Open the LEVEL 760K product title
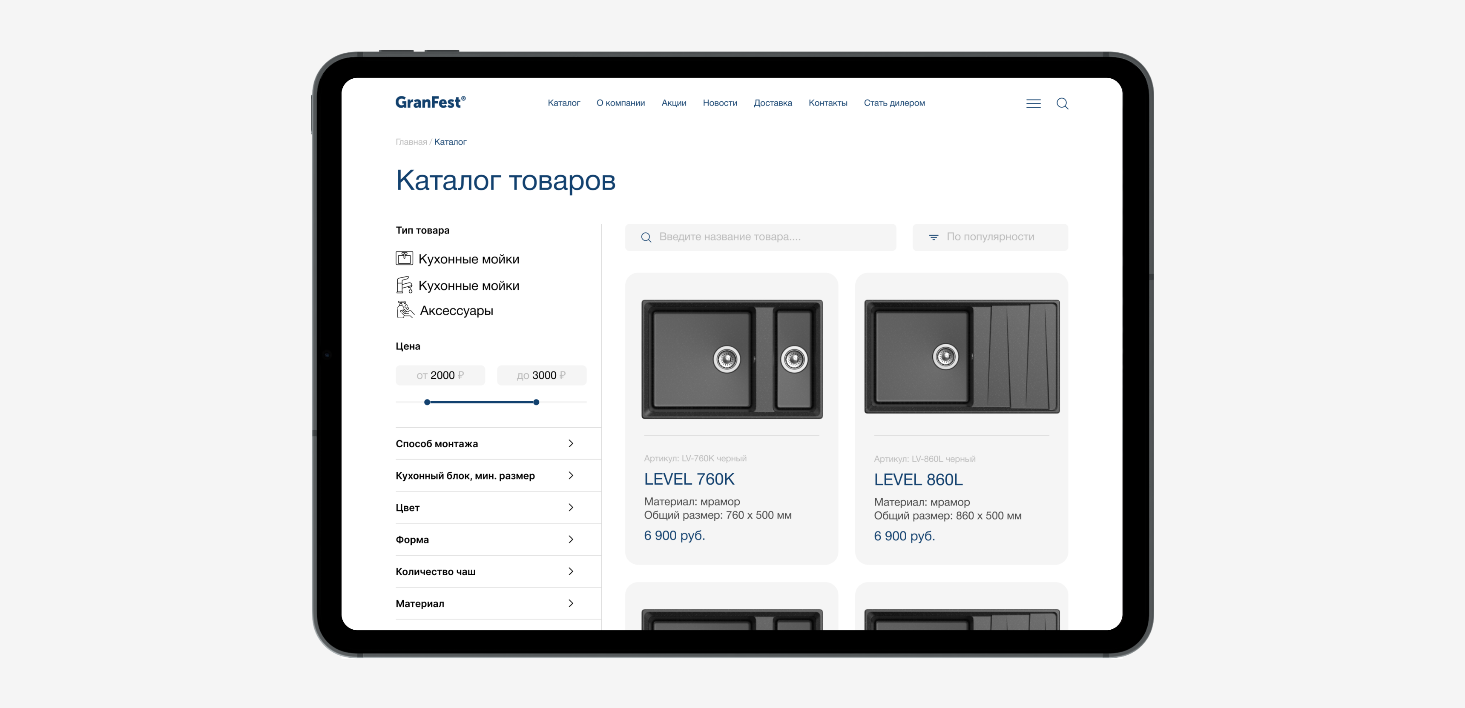 [x=689, y=479]
